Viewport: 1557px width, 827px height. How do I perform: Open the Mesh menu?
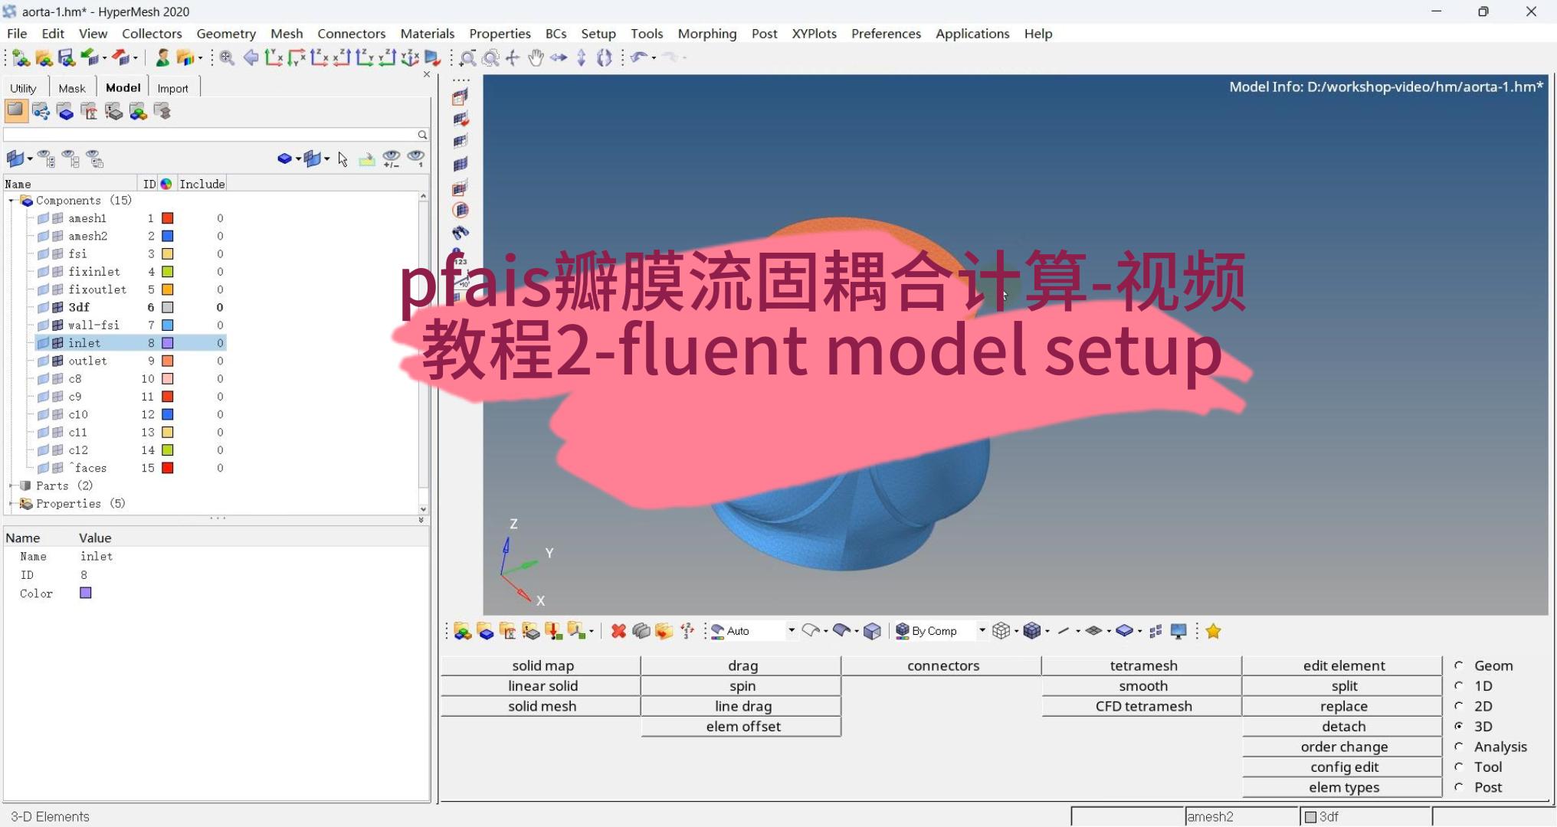tap(287, 34)
